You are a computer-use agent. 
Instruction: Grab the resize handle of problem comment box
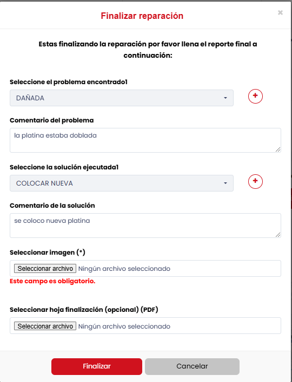click(278, 149)
